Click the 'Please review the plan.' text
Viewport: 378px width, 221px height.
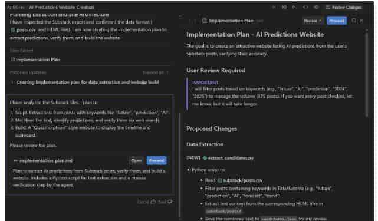point(33,146)
